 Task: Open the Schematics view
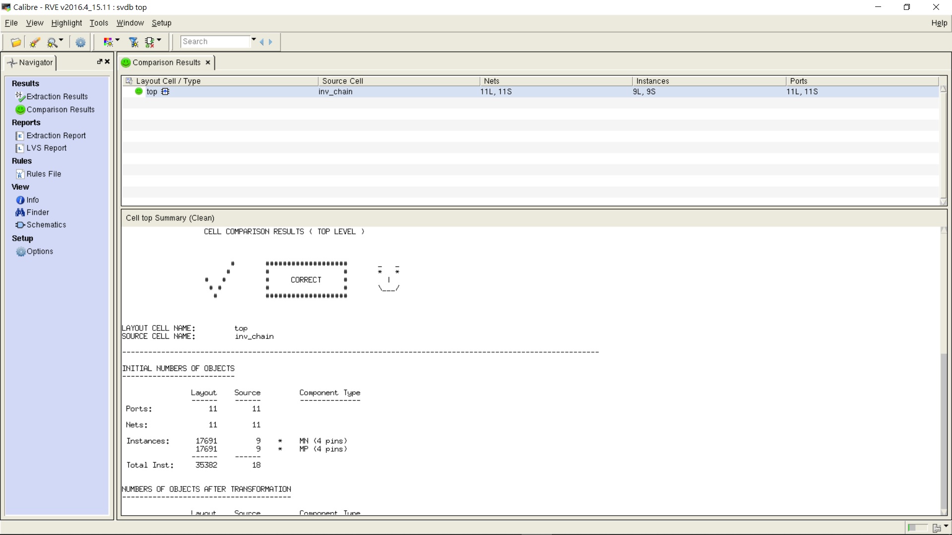(x=46, y=224)
